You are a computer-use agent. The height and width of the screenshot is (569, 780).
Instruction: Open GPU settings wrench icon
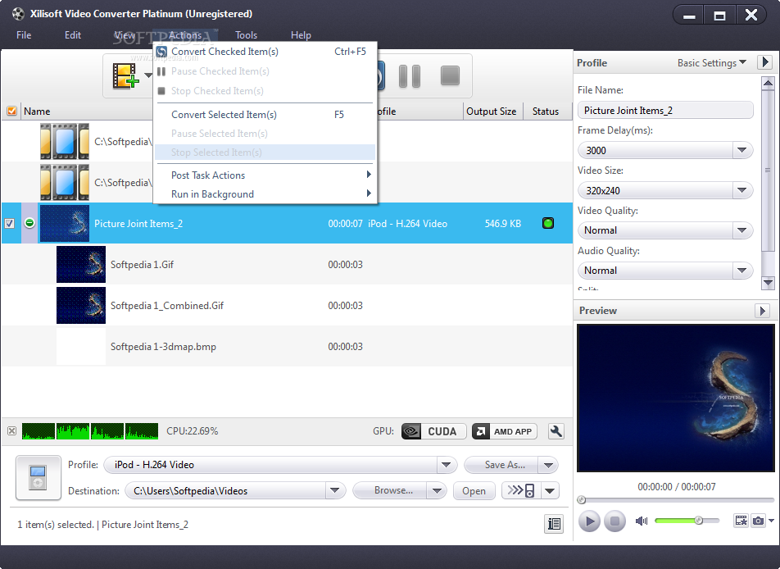click(556, 431)
